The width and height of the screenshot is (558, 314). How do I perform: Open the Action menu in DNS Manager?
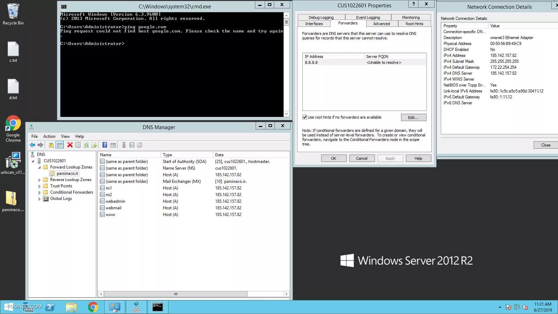49,136
